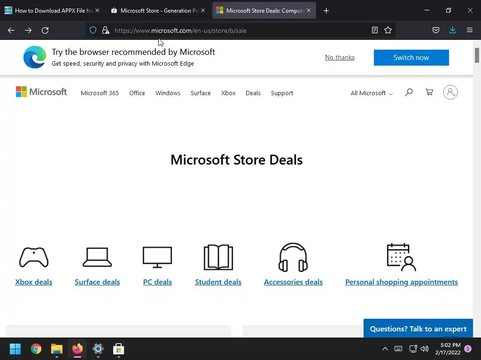Open the Firefox hamburger application menu
Viewport: 481px width, 360px height.
coord(470,30)
